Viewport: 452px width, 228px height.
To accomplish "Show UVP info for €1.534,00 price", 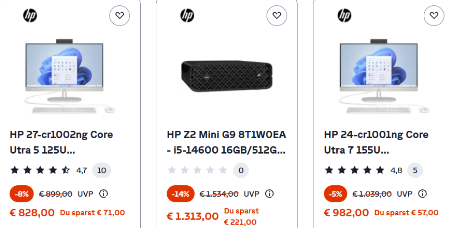I will point(269,194).
